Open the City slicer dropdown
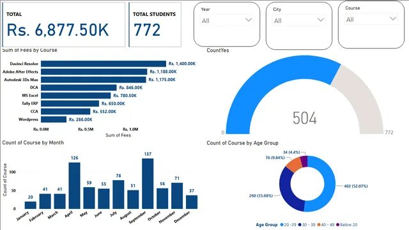This screenshot has width=409, height=230. 299,20
